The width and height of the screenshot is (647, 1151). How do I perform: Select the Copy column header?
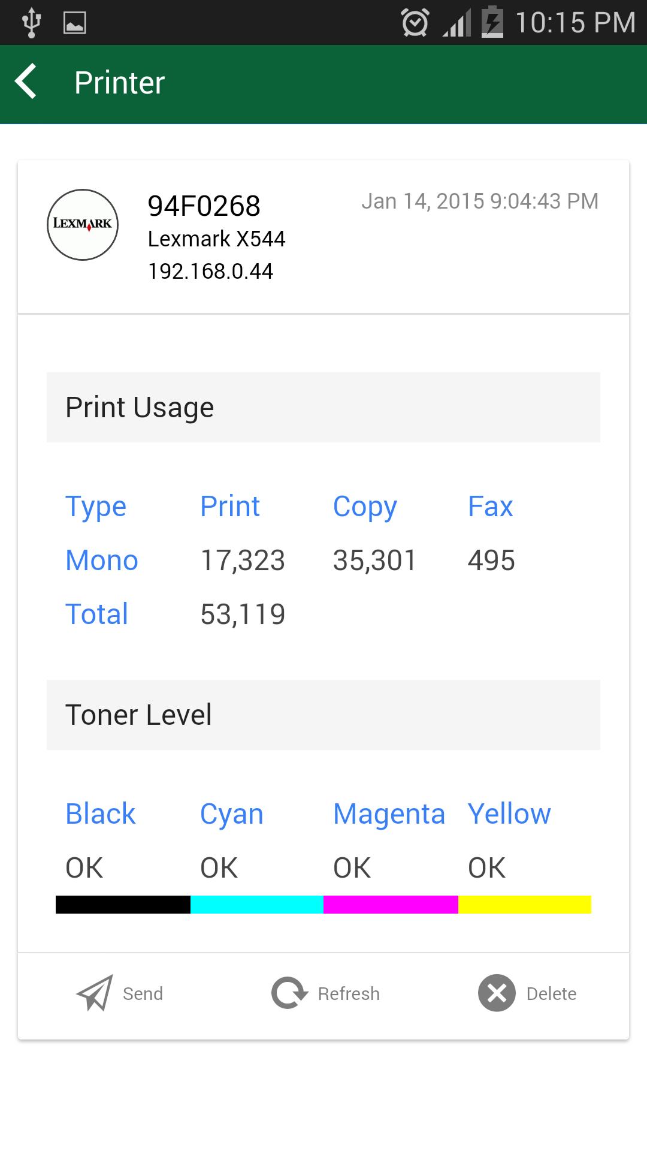point(365,505)
